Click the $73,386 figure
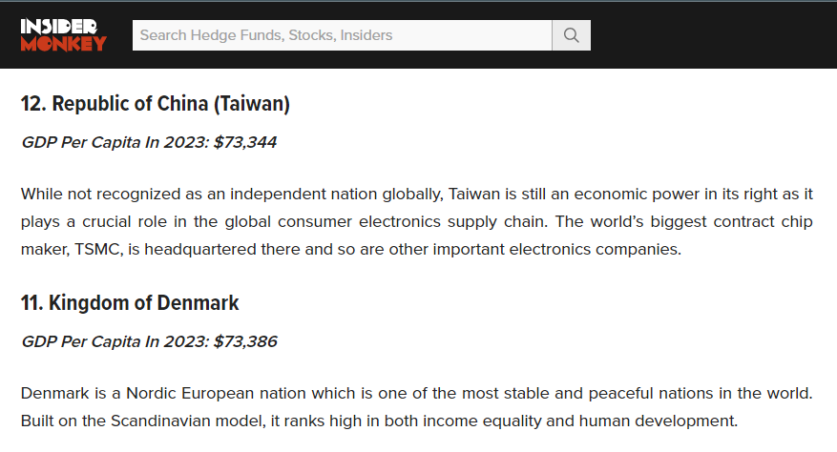Screen dimensions: 837x452 pyautogui.click(x=245, y=341)
